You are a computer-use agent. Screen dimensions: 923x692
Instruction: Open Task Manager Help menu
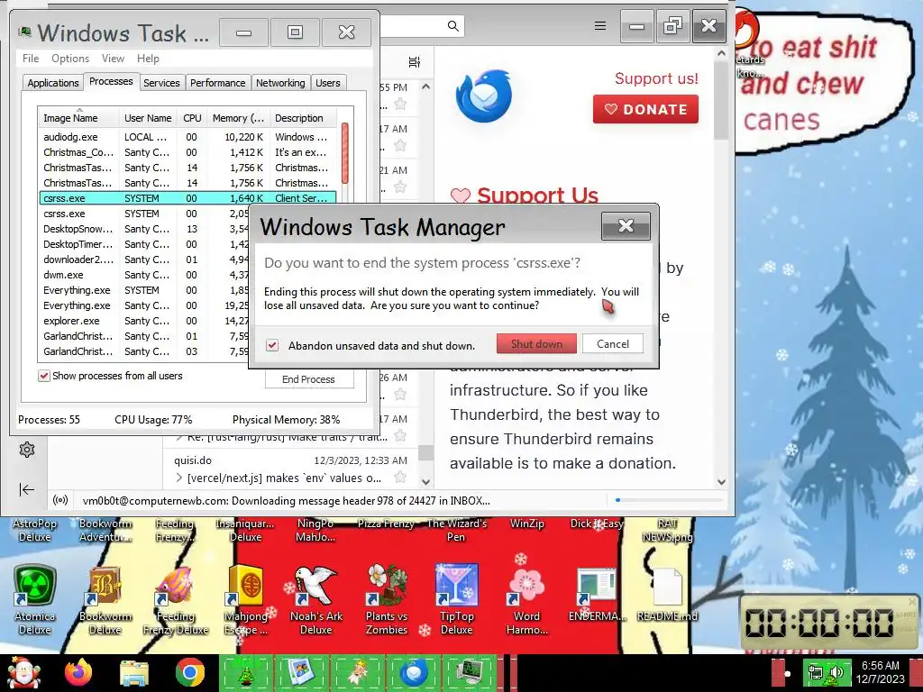pos(148,59)
